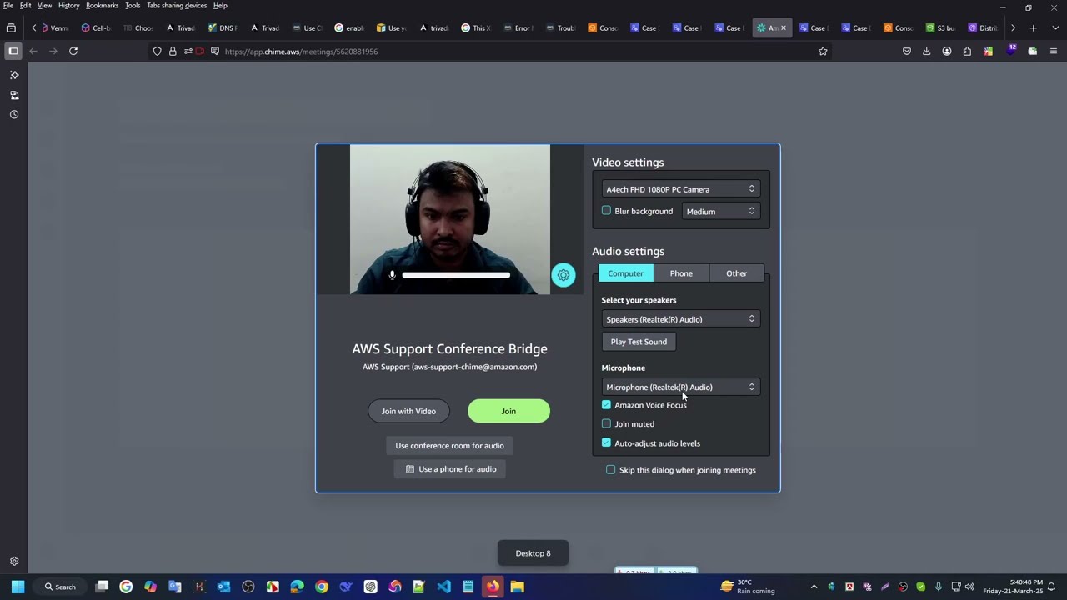This screenshot has height=600, width=1067.
Task: Toggle the Firefox sidebar button
Action: coord(13,52)
